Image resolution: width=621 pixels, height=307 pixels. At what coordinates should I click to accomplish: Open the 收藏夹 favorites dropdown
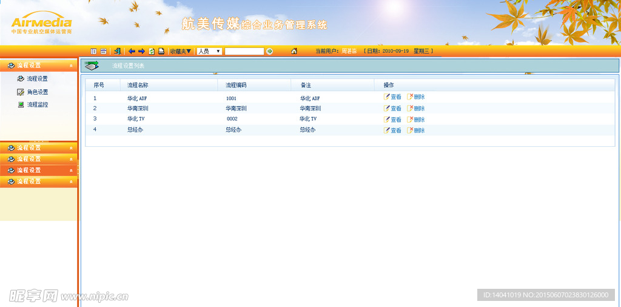pyautogui.click(x=181, y=52)
